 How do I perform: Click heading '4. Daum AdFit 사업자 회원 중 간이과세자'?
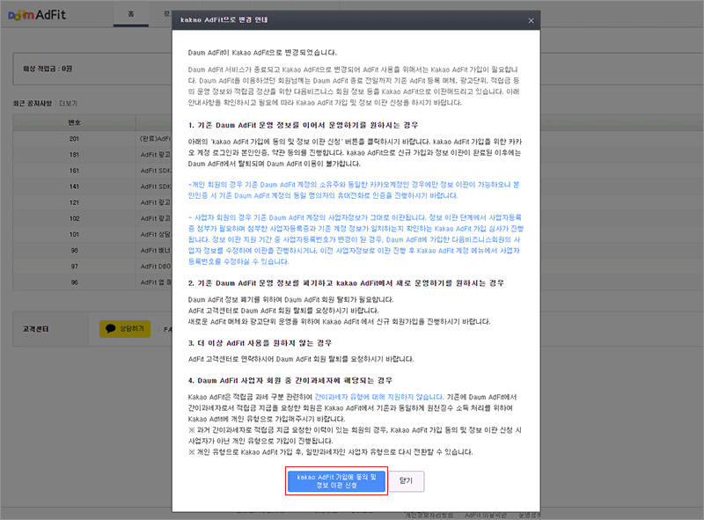click(290, 380)
